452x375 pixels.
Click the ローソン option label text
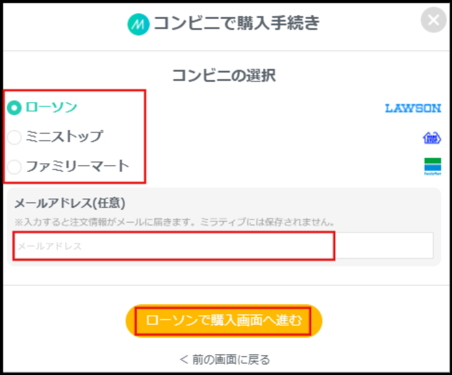[x=51, y=107]
